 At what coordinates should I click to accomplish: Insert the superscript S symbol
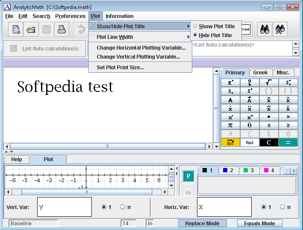pos(250,91)
